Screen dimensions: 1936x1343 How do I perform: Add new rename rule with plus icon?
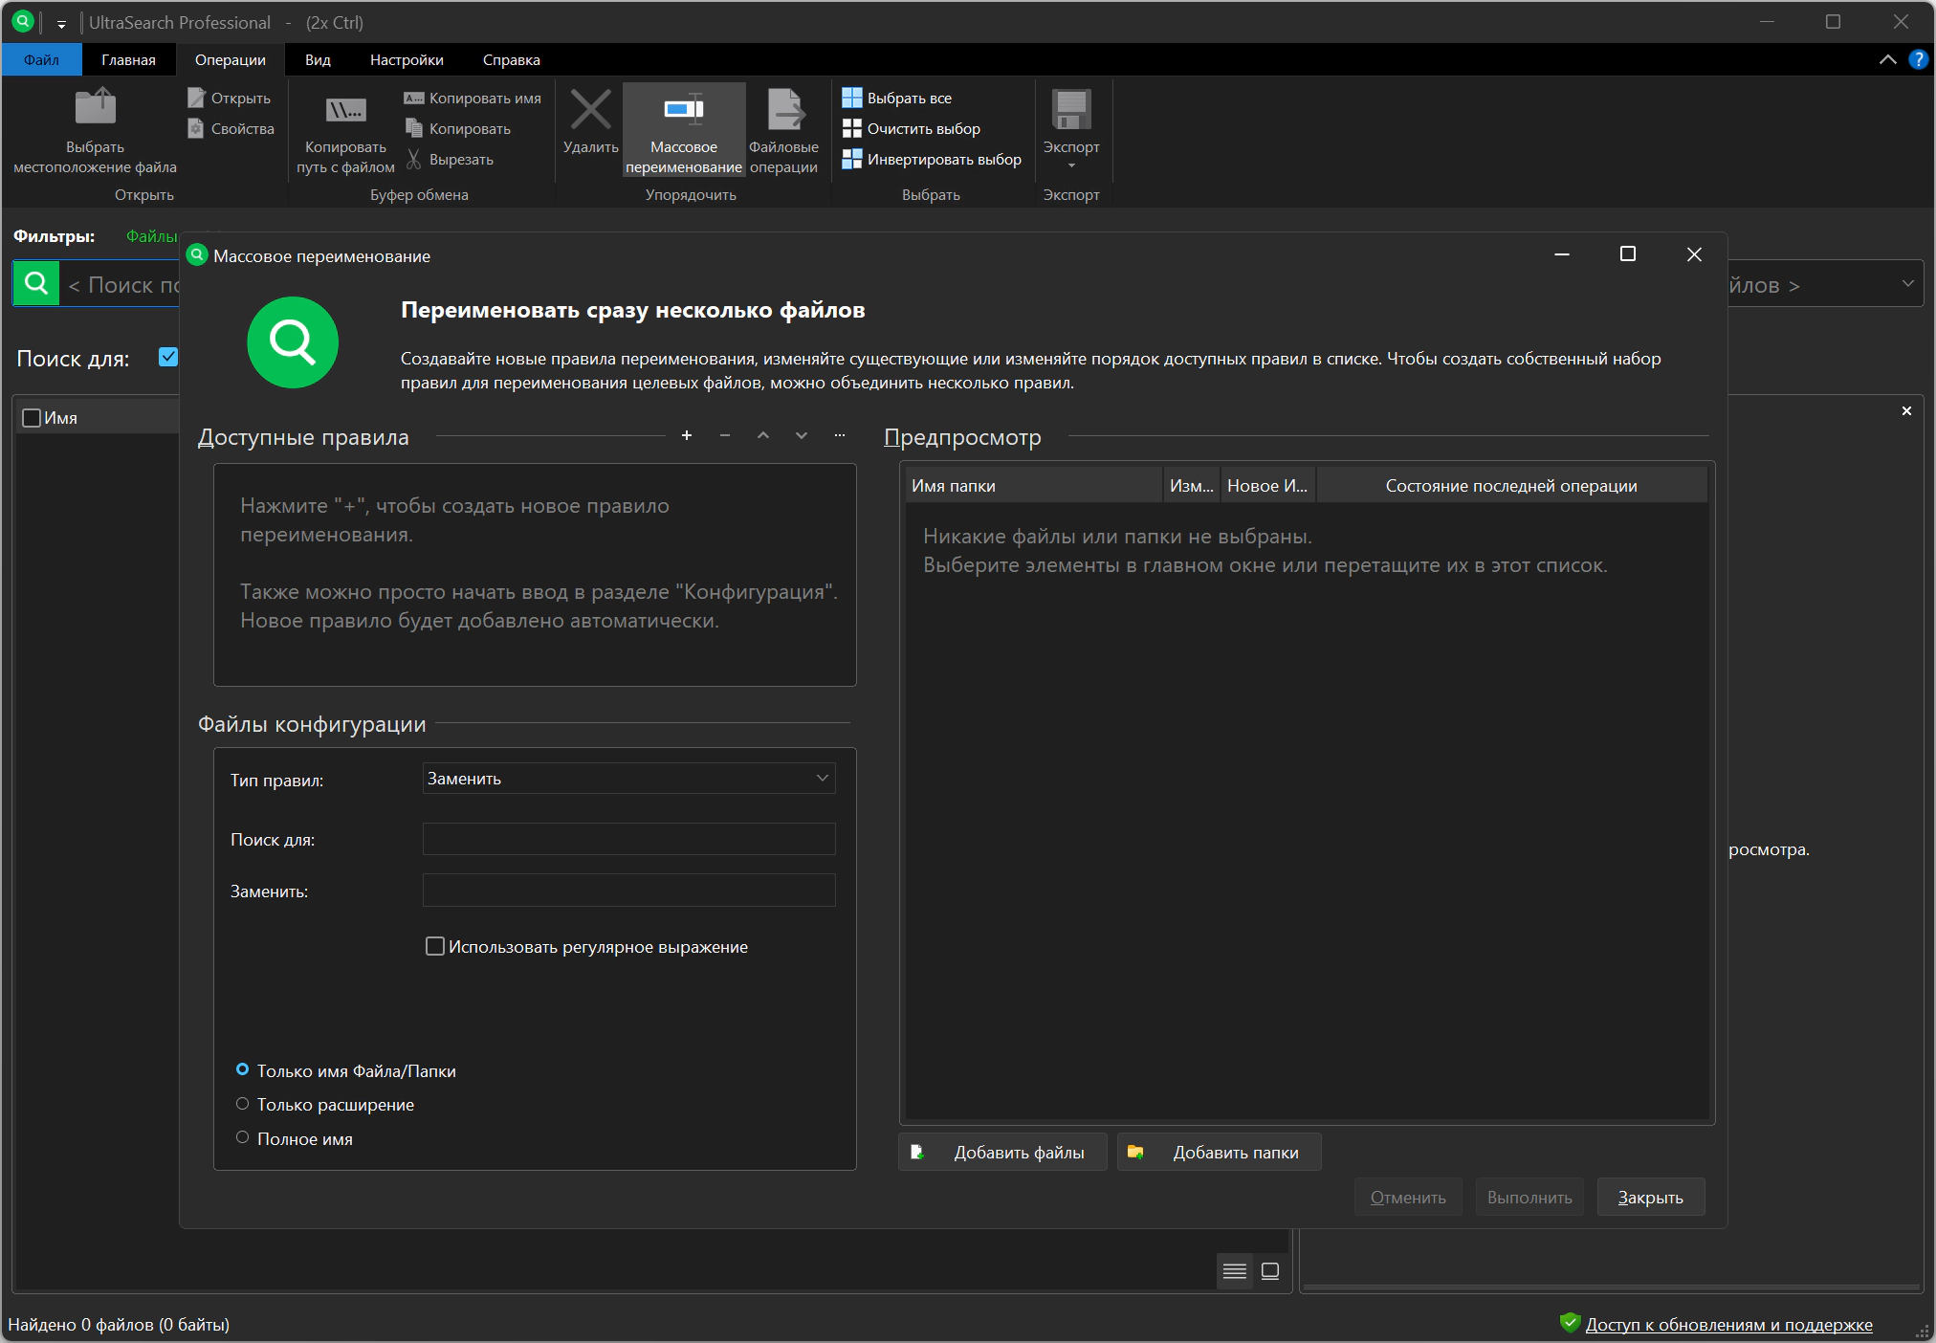point(686,436)
